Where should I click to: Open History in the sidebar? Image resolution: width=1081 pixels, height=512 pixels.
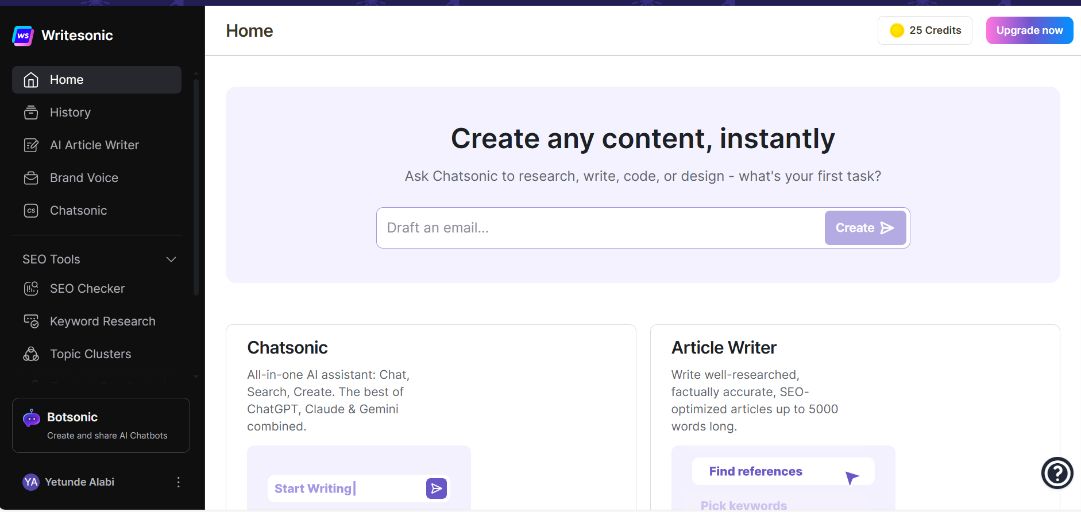coord(96,113)
